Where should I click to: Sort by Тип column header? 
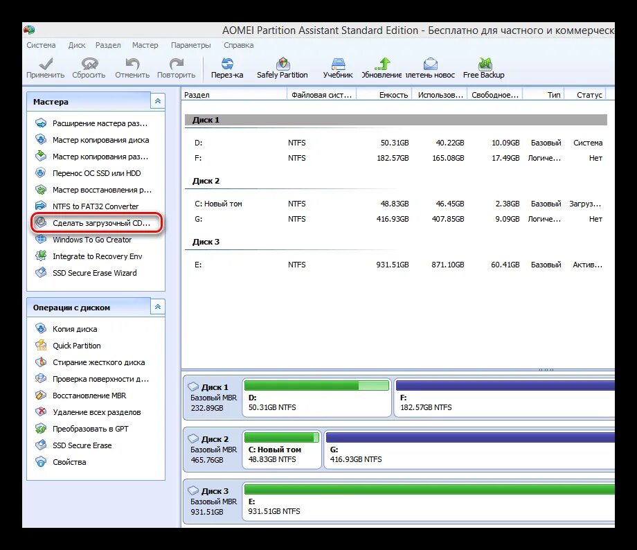[544, 95]
